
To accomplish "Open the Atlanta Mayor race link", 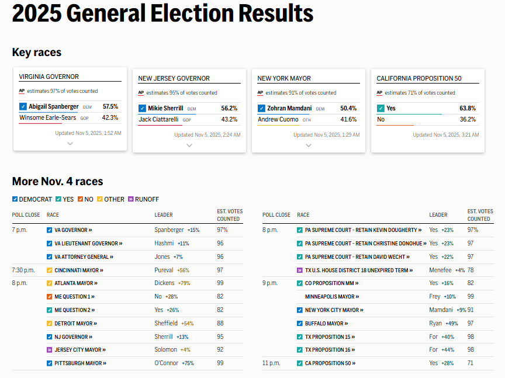I will (x=75, y=283).
